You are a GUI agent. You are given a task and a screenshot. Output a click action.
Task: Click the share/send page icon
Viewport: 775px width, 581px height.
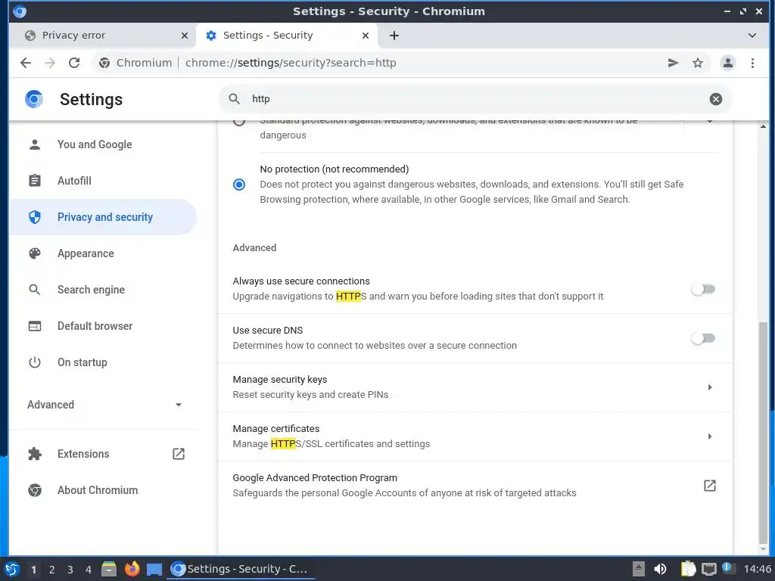click(x=673, y=63)
